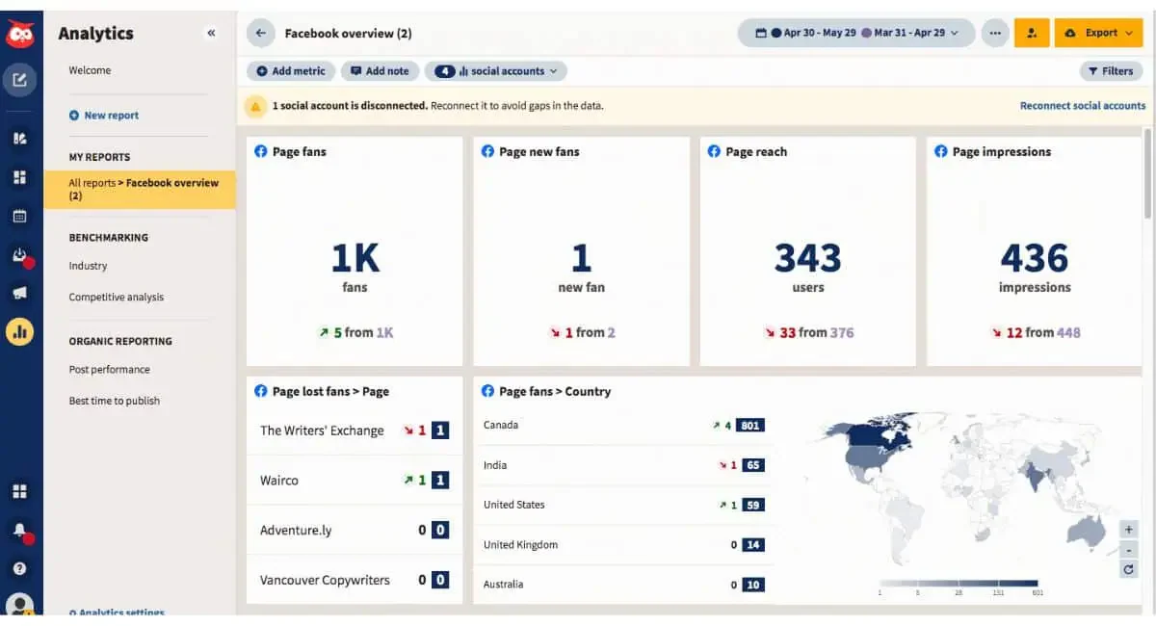Screen dimensions: 1156x626
Task: Click the help question mark icon
Action: click(x=20, y=569)
